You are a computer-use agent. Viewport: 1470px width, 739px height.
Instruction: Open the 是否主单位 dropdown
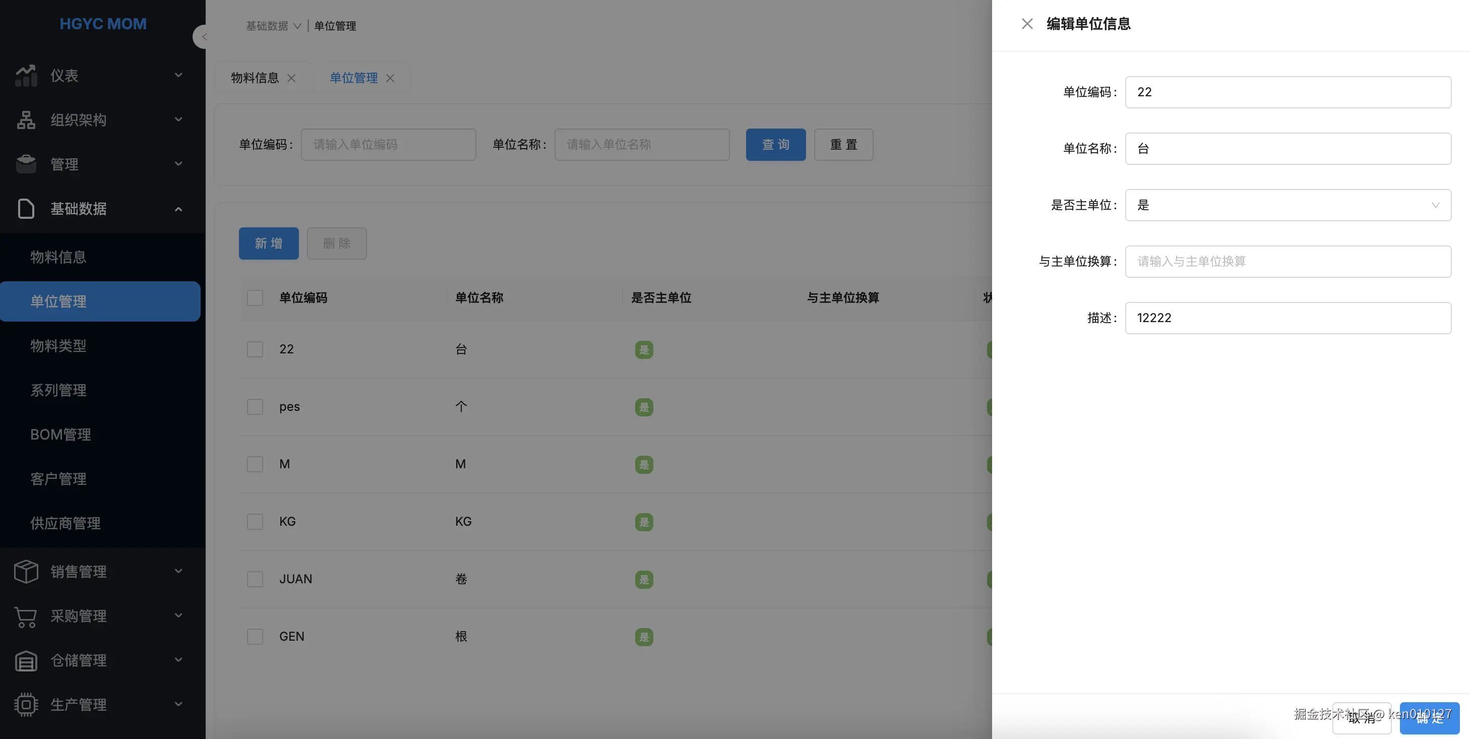pyautogui.click(x=1288, y=205)
